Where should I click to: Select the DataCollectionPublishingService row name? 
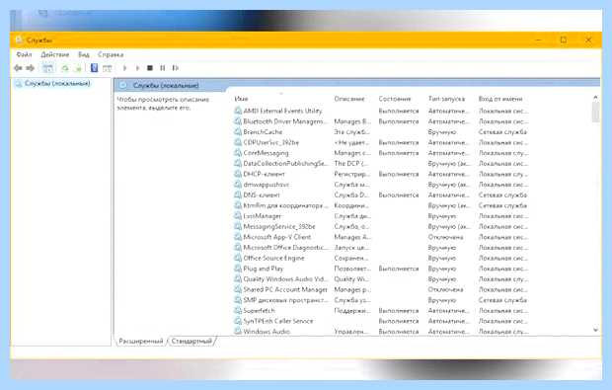285,164
